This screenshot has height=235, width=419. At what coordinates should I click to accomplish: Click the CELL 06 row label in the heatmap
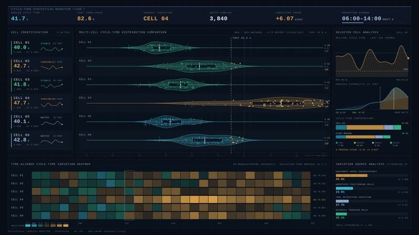(x=17, y=215)
